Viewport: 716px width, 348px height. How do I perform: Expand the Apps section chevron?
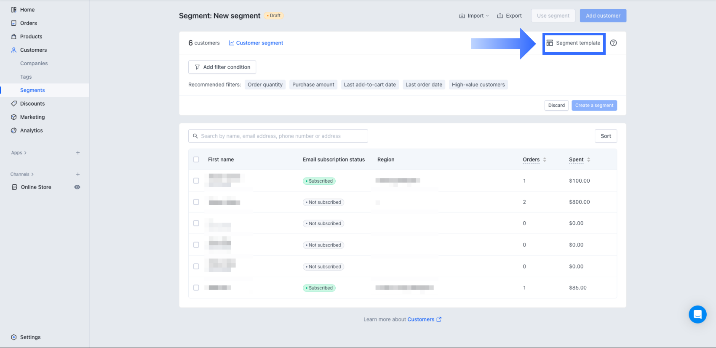coord(25,153)
